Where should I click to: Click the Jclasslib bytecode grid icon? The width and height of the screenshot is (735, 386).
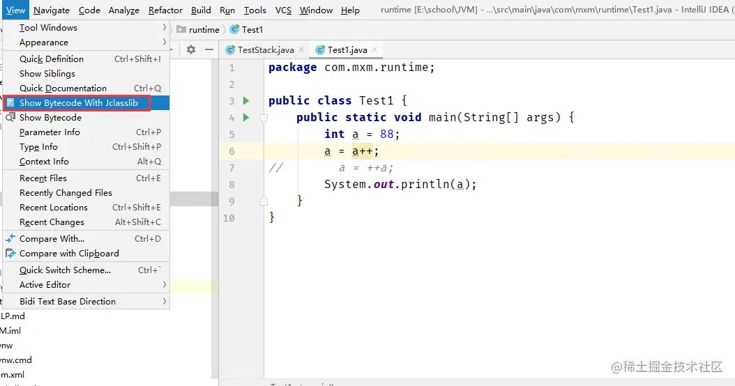tap(10, 102)
